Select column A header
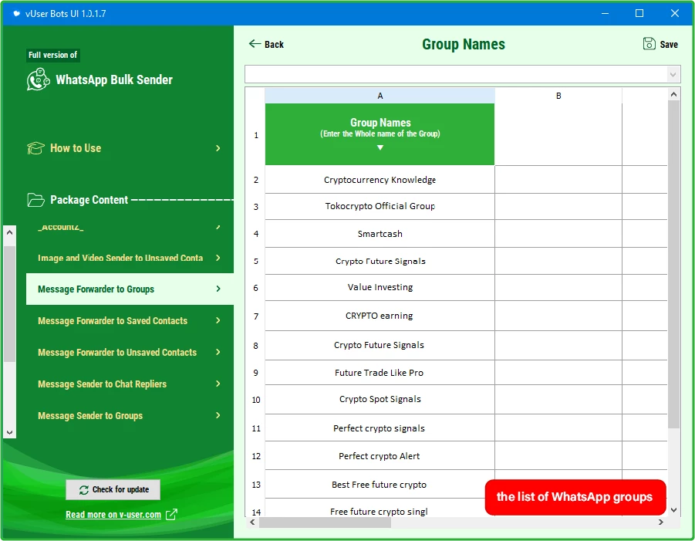The image size is (695, 541). coord(380,96)
